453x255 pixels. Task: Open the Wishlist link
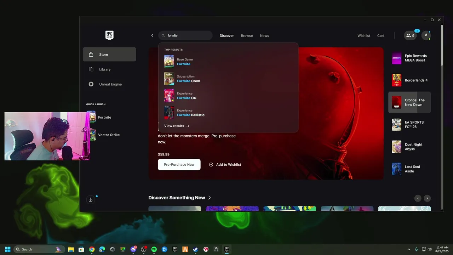[x=364, y=36]
